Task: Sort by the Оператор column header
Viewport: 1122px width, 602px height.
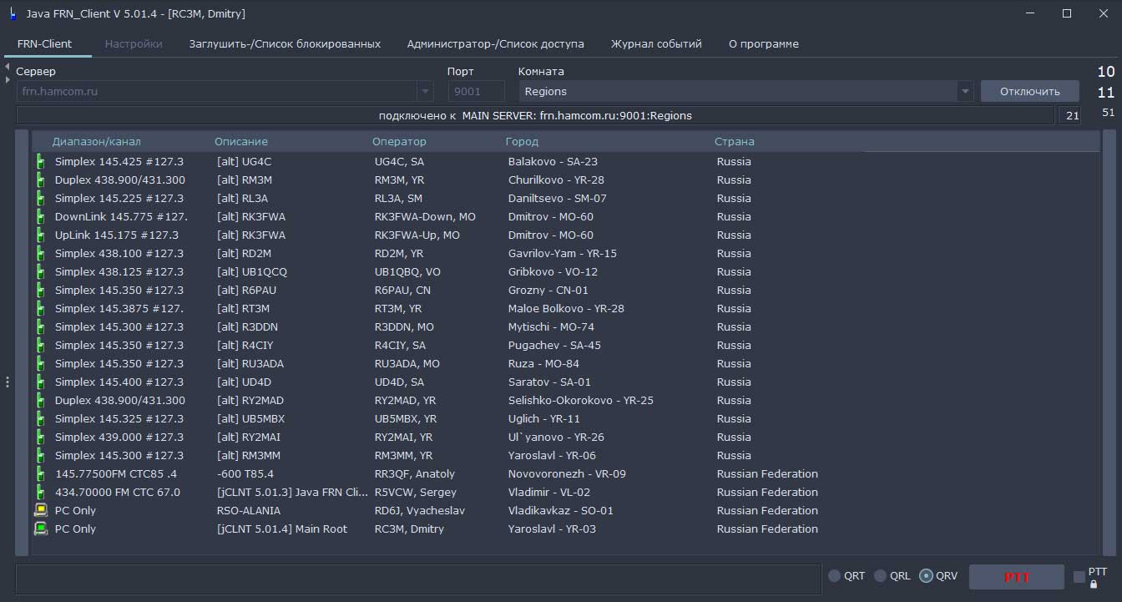Action: (x=399, y=142)
